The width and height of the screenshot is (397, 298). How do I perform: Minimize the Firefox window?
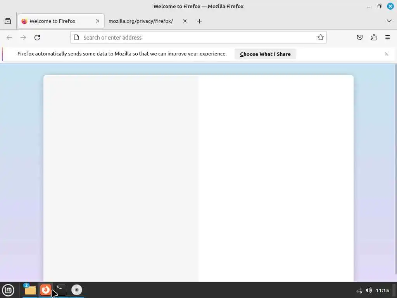(x=369, y=6)
